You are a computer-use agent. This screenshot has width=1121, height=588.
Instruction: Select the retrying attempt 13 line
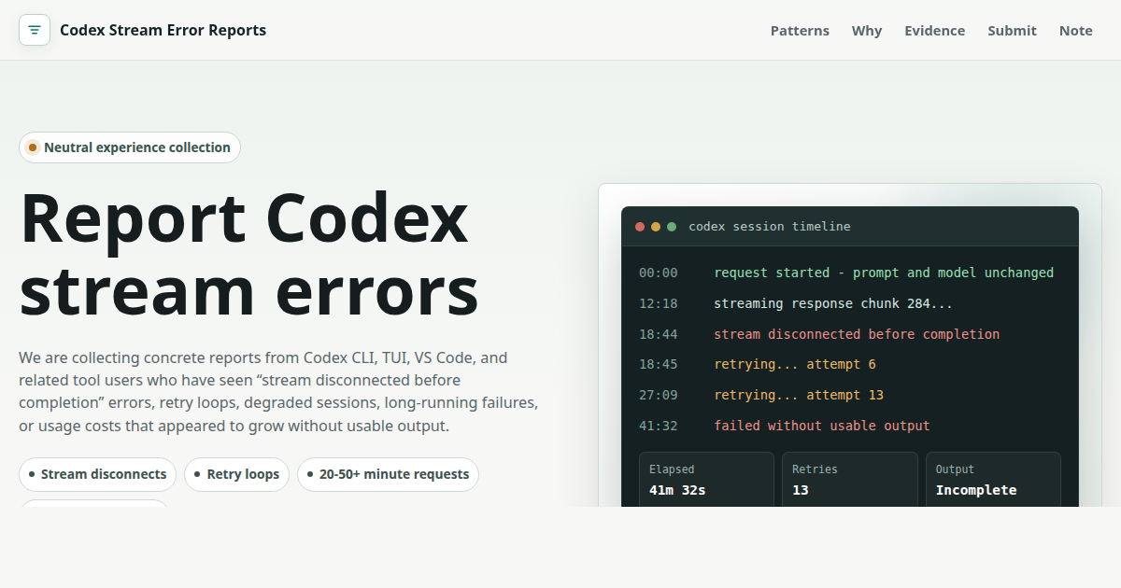tap(849, 395)
